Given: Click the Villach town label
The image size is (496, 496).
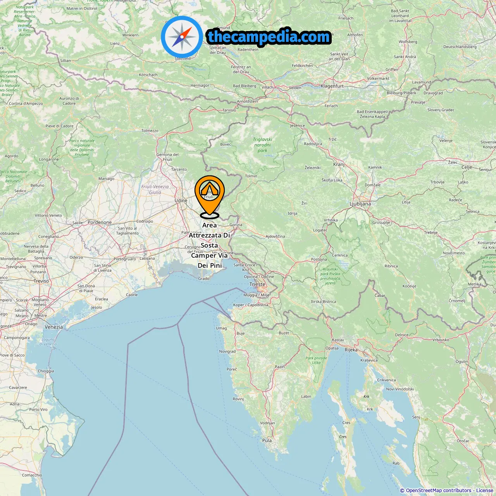Looking at the screenshot, I should tap(267, 87).
